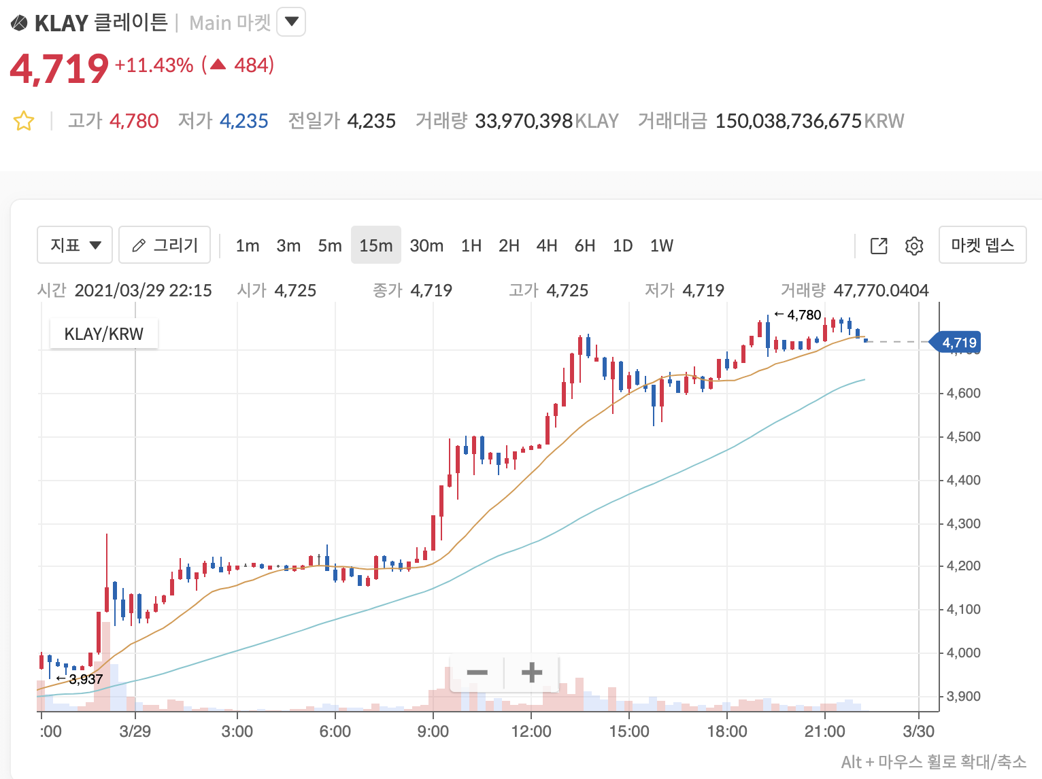Open the 마켓 뎁스 market depth view

pos(983,245)
